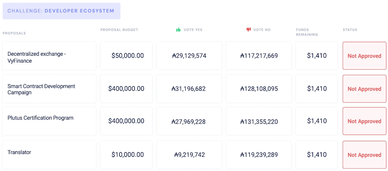This screenshot has width=388, height=171.
Task: Click Not Approved status for Smart Contract Campaign
Action: (364, 89)
